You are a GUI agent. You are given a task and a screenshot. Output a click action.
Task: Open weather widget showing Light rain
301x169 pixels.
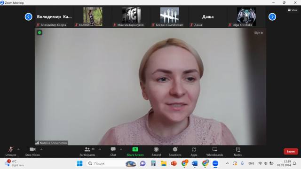[x=15, y=163]
